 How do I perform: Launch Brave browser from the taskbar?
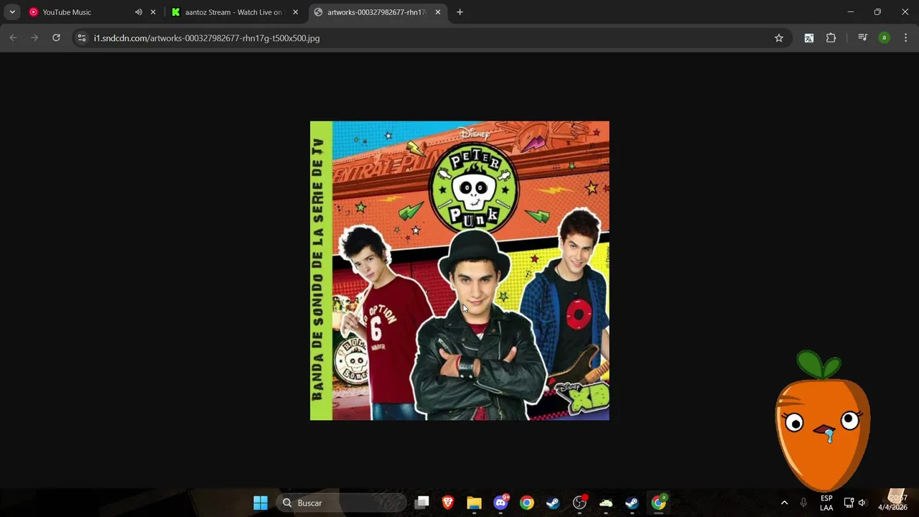[x=448, y=503]
